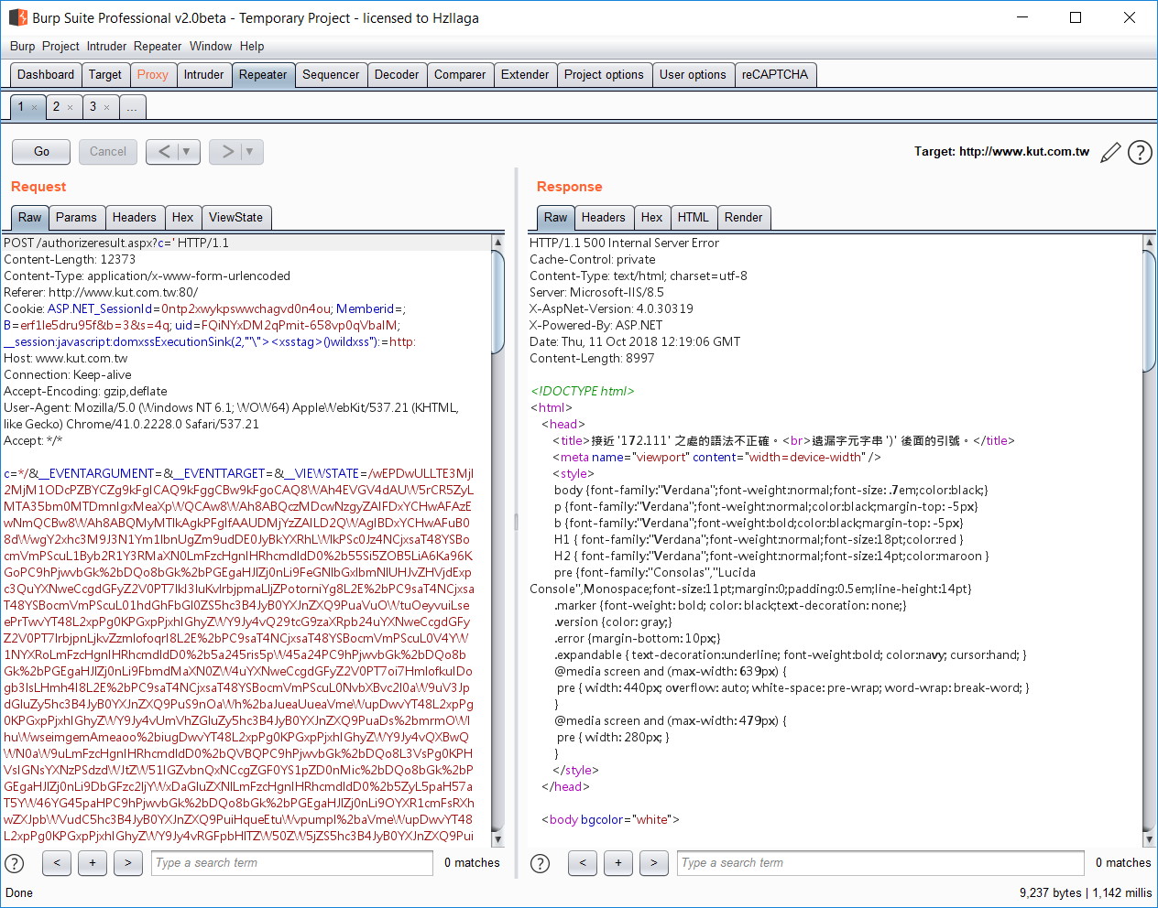Click the plus button in Request search bar
This screenshot has height=908, width=1158.
93,862
